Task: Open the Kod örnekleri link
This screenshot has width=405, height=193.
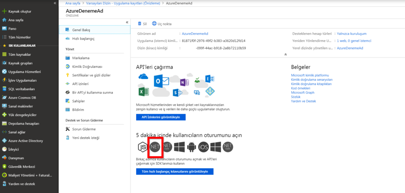Action: 301,88
